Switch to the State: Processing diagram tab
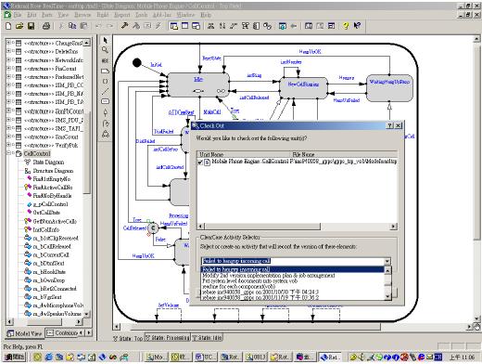 click(x=168, y=338)
